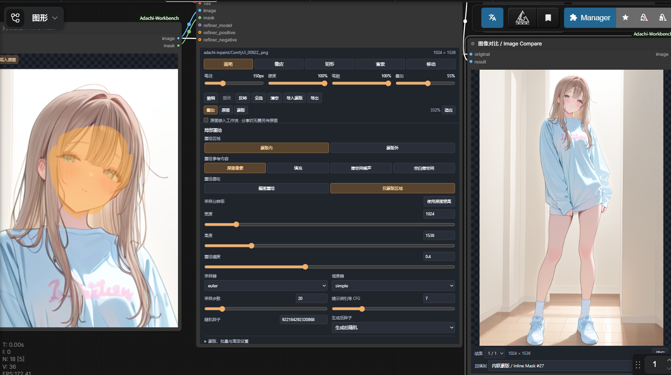Click the 采样步数 steps slider handle
Image resolution: width=671 pixels, height=375 pixels.
point(222,309)
